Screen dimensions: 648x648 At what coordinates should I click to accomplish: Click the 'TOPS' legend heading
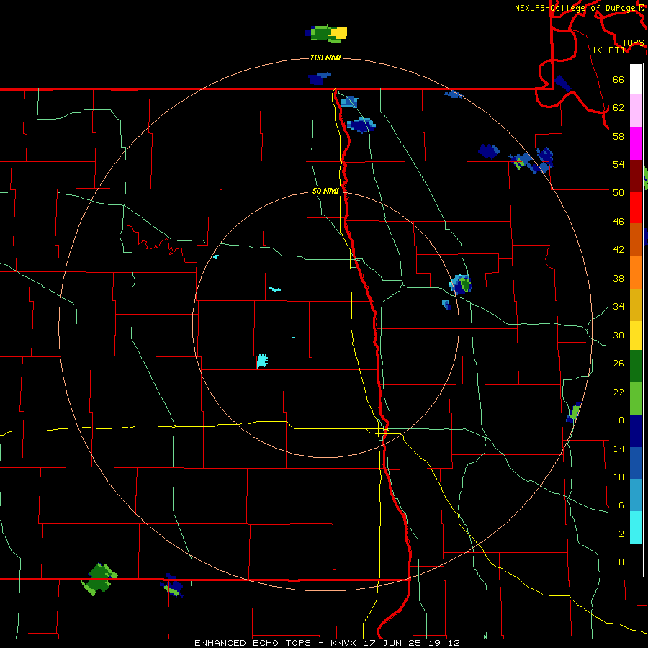633,43
